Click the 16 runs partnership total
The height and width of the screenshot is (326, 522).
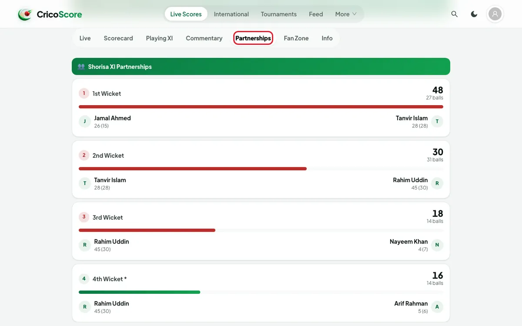tap(438, 275)
